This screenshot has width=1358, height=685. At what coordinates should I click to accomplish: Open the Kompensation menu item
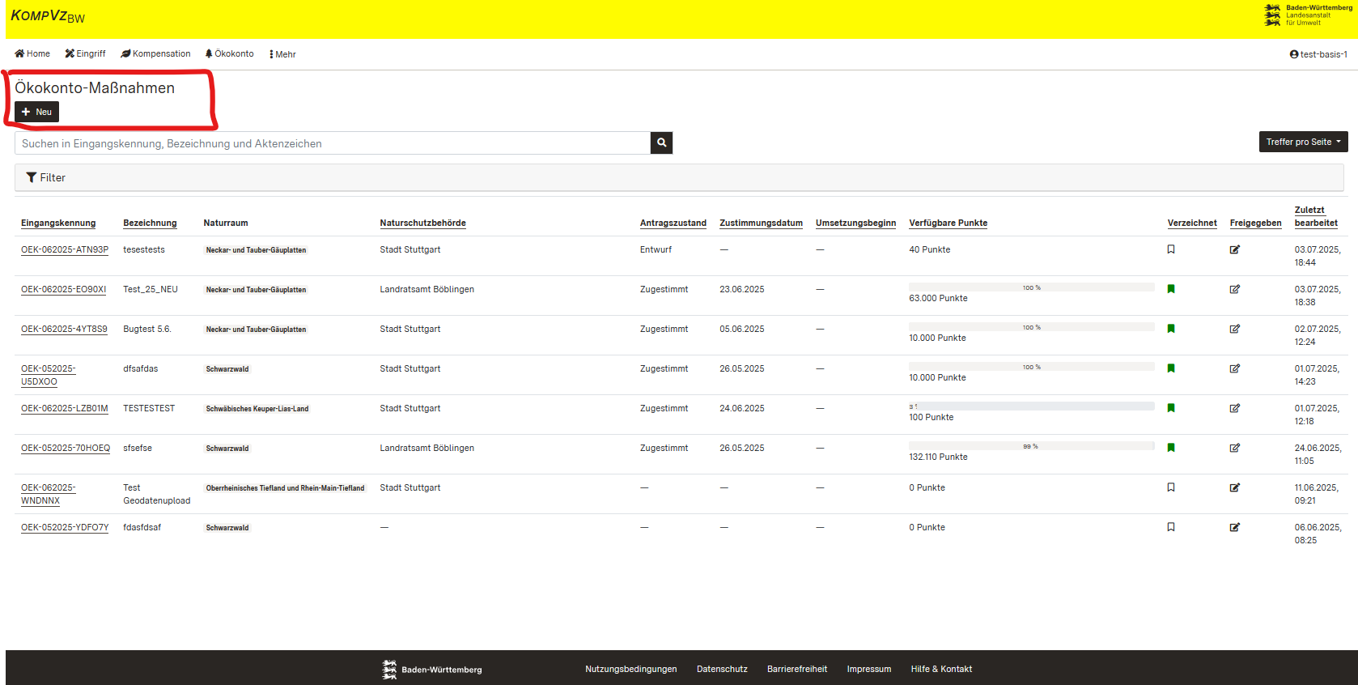tap(155, 54)
